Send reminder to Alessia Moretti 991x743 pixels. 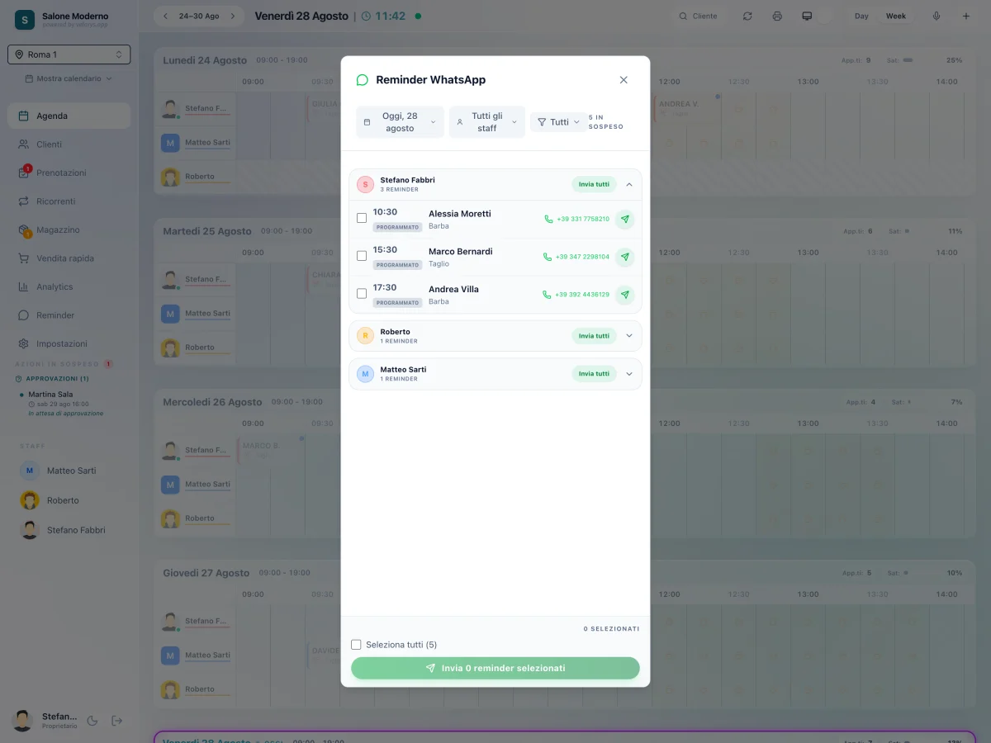point(625,220)
